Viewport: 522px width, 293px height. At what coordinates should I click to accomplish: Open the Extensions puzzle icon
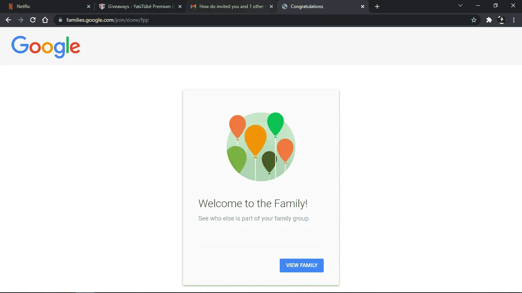point(489,20)
